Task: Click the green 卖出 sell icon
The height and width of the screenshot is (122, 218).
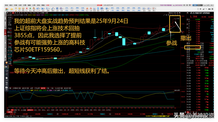Action: tap(30, 8)
